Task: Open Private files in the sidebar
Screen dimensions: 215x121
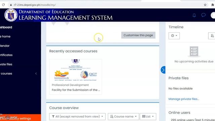Action: (x=6, y=64)
